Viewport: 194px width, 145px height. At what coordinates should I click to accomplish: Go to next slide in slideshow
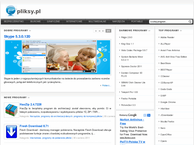[x=103, y=31]
